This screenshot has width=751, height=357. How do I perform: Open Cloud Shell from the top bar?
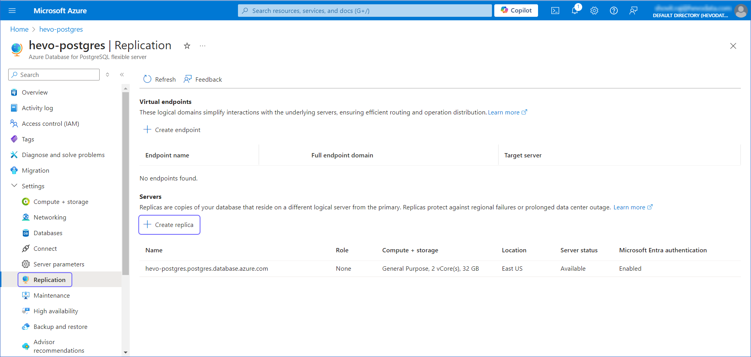(x=555, y=11)
